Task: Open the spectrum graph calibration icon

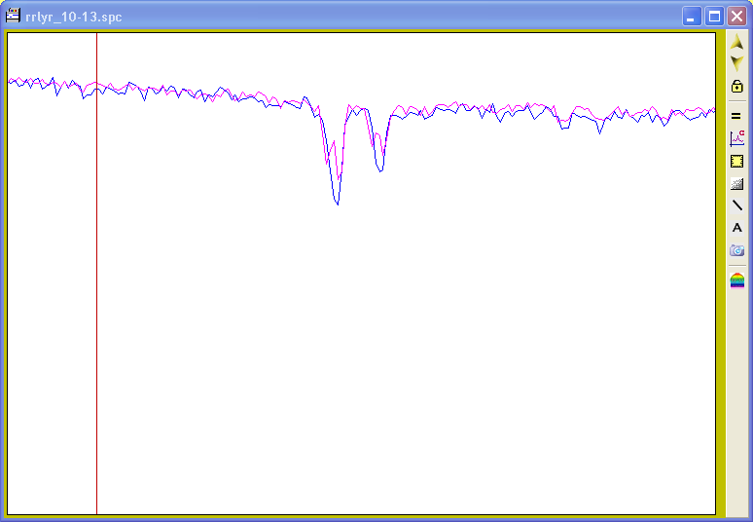Action: pyautogui.click(x=736, y=138)
